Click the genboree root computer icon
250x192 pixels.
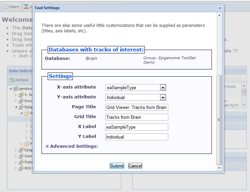click(15, 89)
